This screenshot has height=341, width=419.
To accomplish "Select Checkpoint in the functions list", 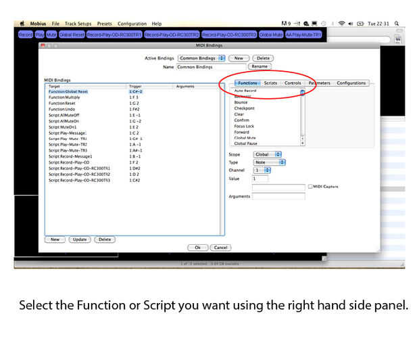I will [x=267, y=108].
